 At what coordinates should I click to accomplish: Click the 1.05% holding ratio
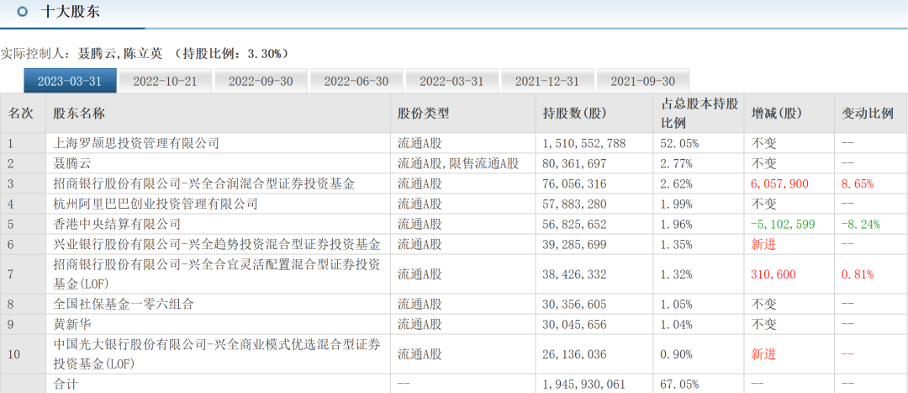[x=677, y=304]
